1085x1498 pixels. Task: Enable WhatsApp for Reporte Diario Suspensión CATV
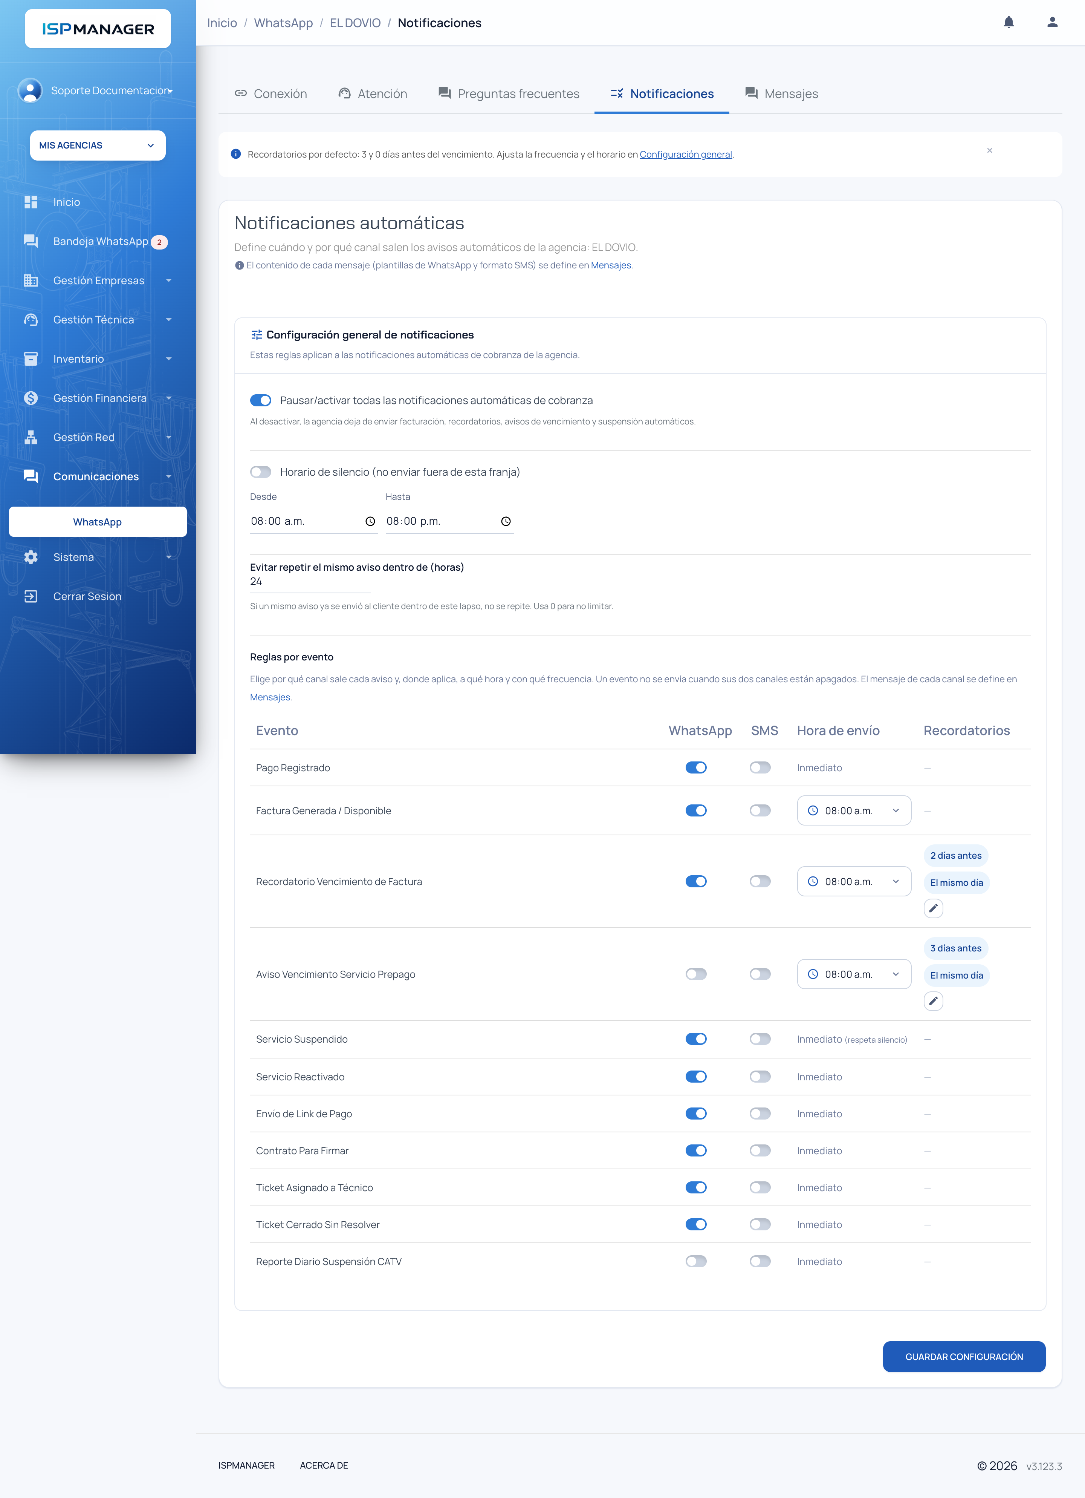(x=696, y=1262)
